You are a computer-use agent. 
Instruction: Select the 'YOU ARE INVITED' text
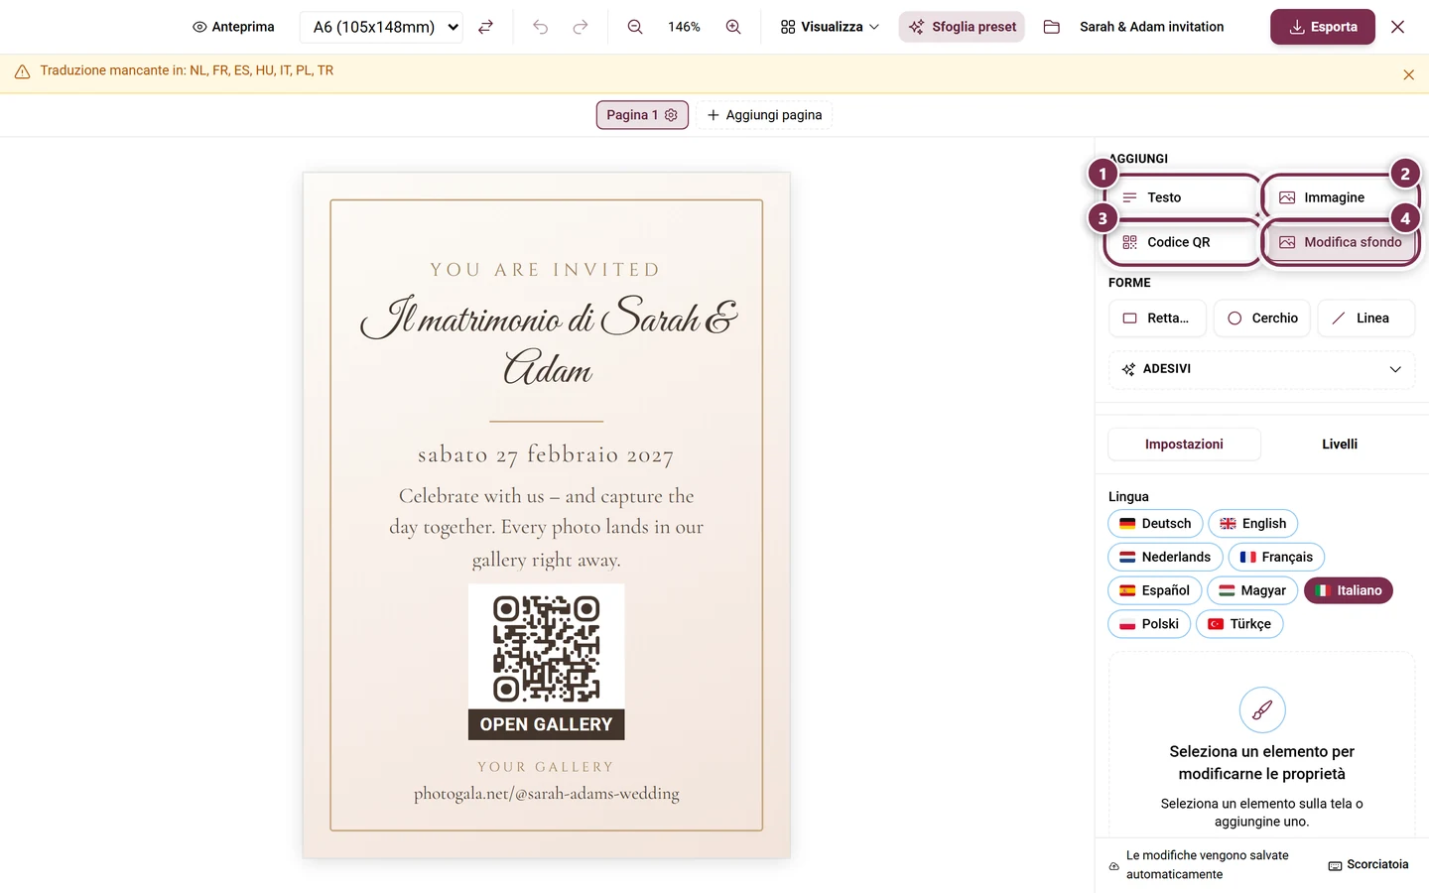[546, 270]
